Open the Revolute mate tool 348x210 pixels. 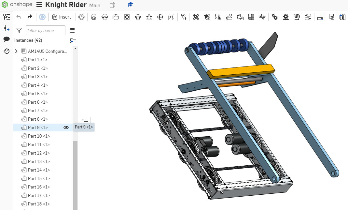pyautogui.click(x=104, y=17)
